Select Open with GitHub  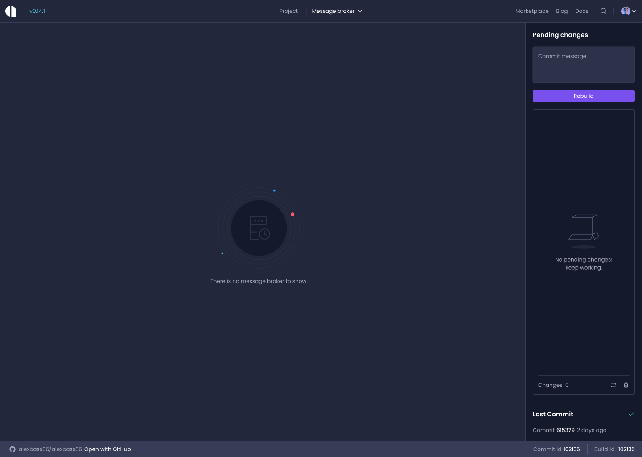(107, 449)
